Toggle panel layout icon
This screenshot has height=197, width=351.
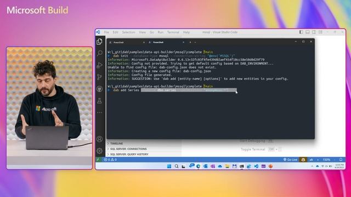tap(308, 32)
